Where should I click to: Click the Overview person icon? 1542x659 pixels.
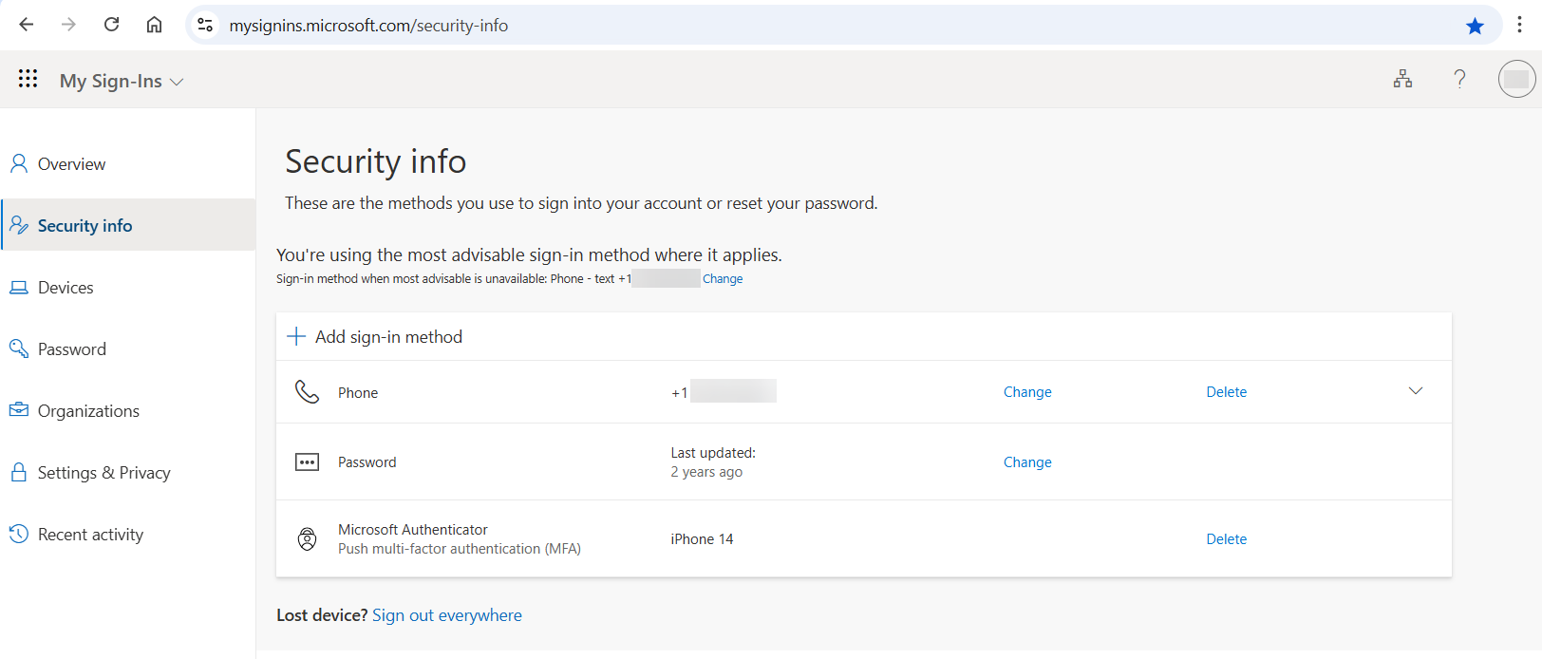(x=18, y=163)
